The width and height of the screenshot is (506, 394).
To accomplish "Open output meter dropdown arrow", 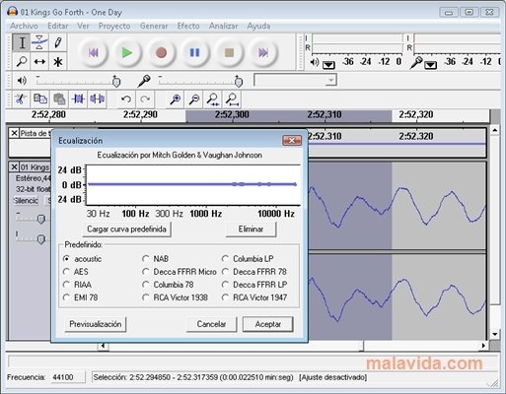I will (328, 65).
